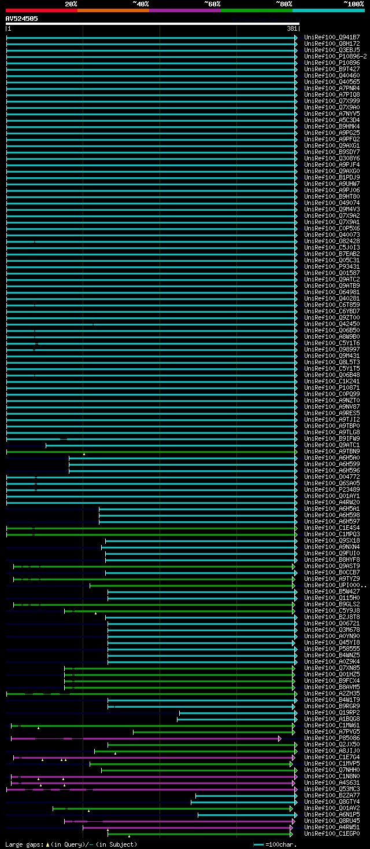Select label UniRef100_A4S631
The image size is (370, 849).
coord(332,782)
